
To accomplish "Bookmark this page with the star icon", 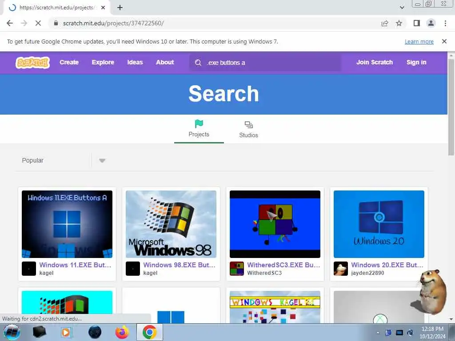I will (399, 23).
